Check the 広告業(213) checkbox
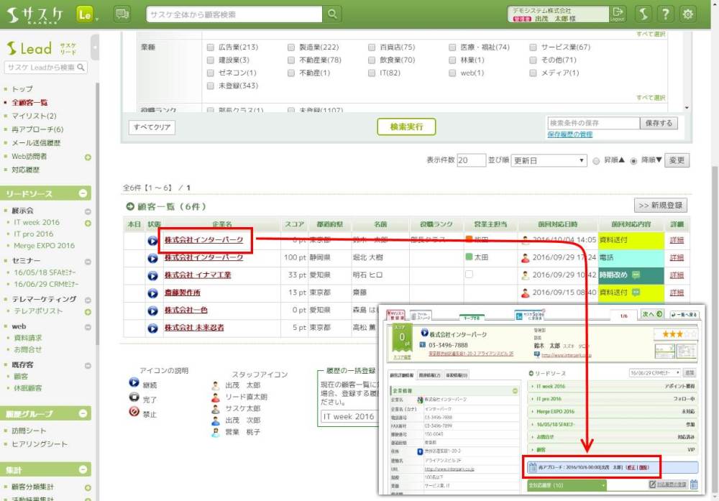This screenshot has width=719, height=501. point(211,47)
